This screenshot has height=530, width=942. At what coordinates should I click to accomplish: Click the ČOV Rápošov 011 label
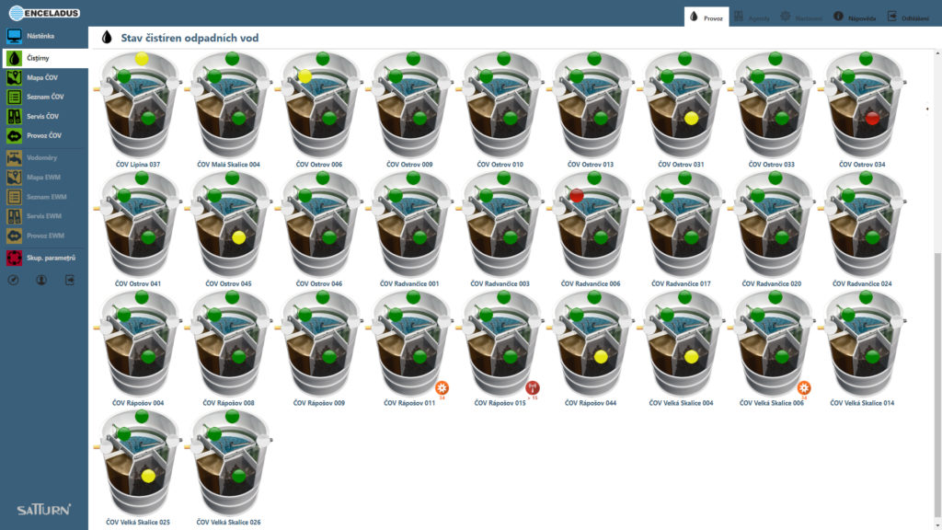(409, 403)
